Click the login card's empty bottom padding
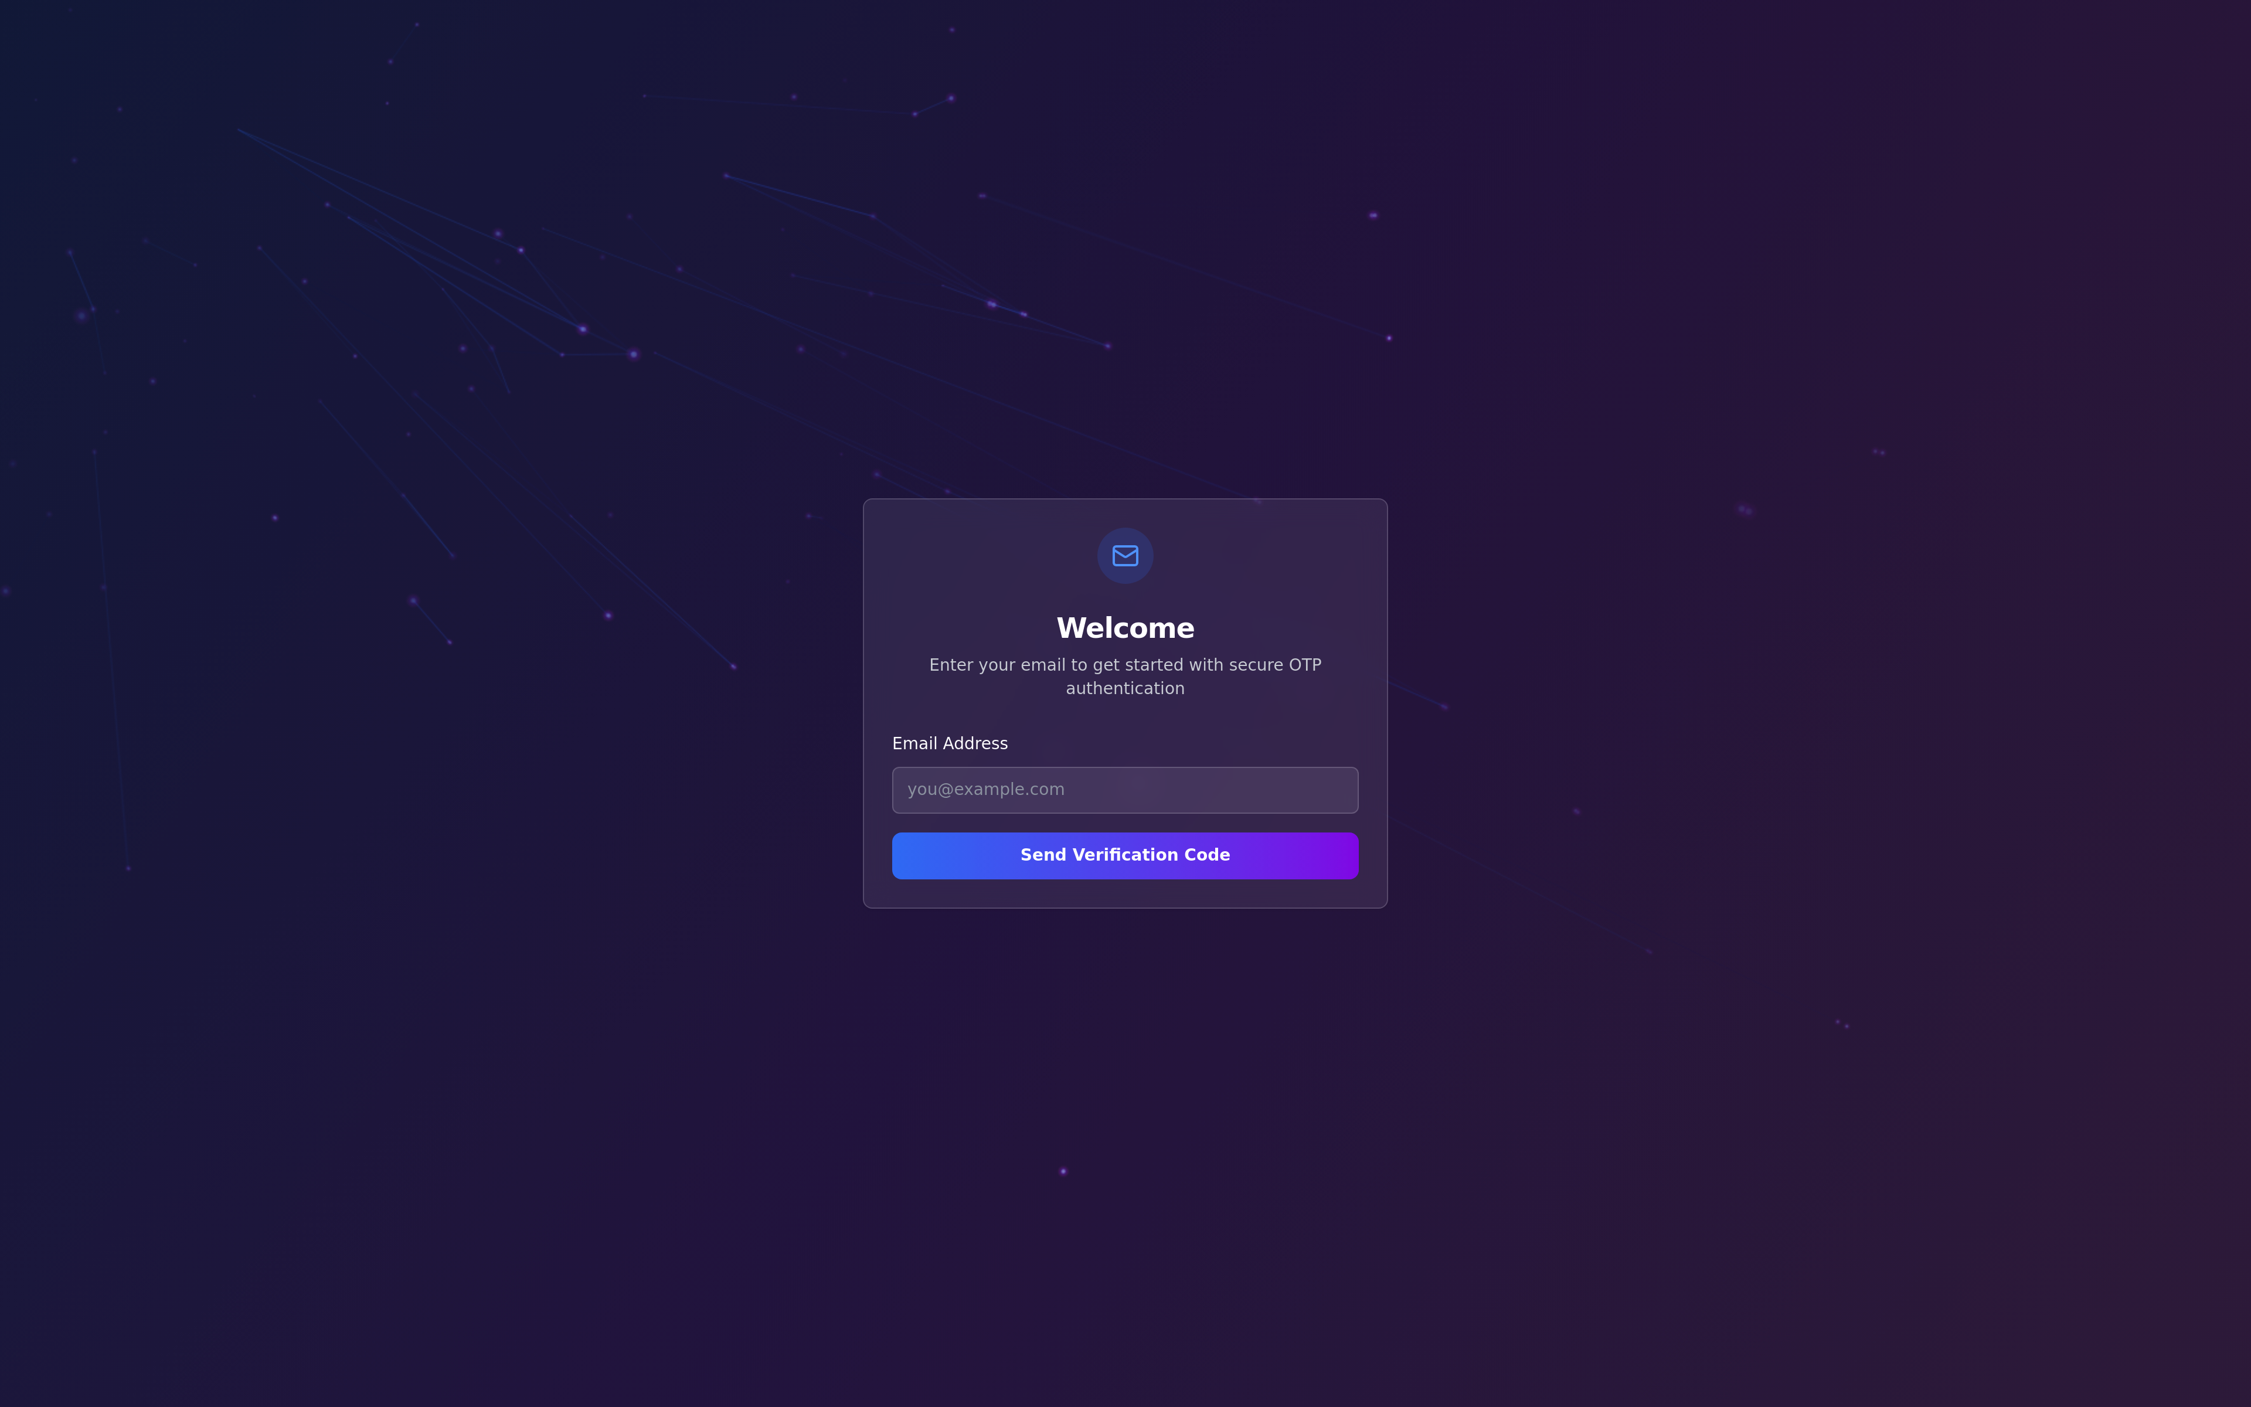 click(x=1124, y=893)
